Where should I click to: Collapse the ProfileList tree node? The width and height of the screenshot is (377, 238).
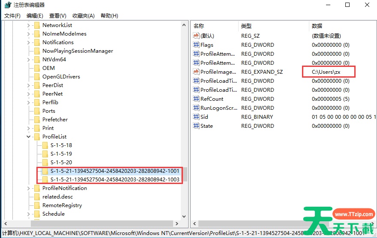click(28, 137)
